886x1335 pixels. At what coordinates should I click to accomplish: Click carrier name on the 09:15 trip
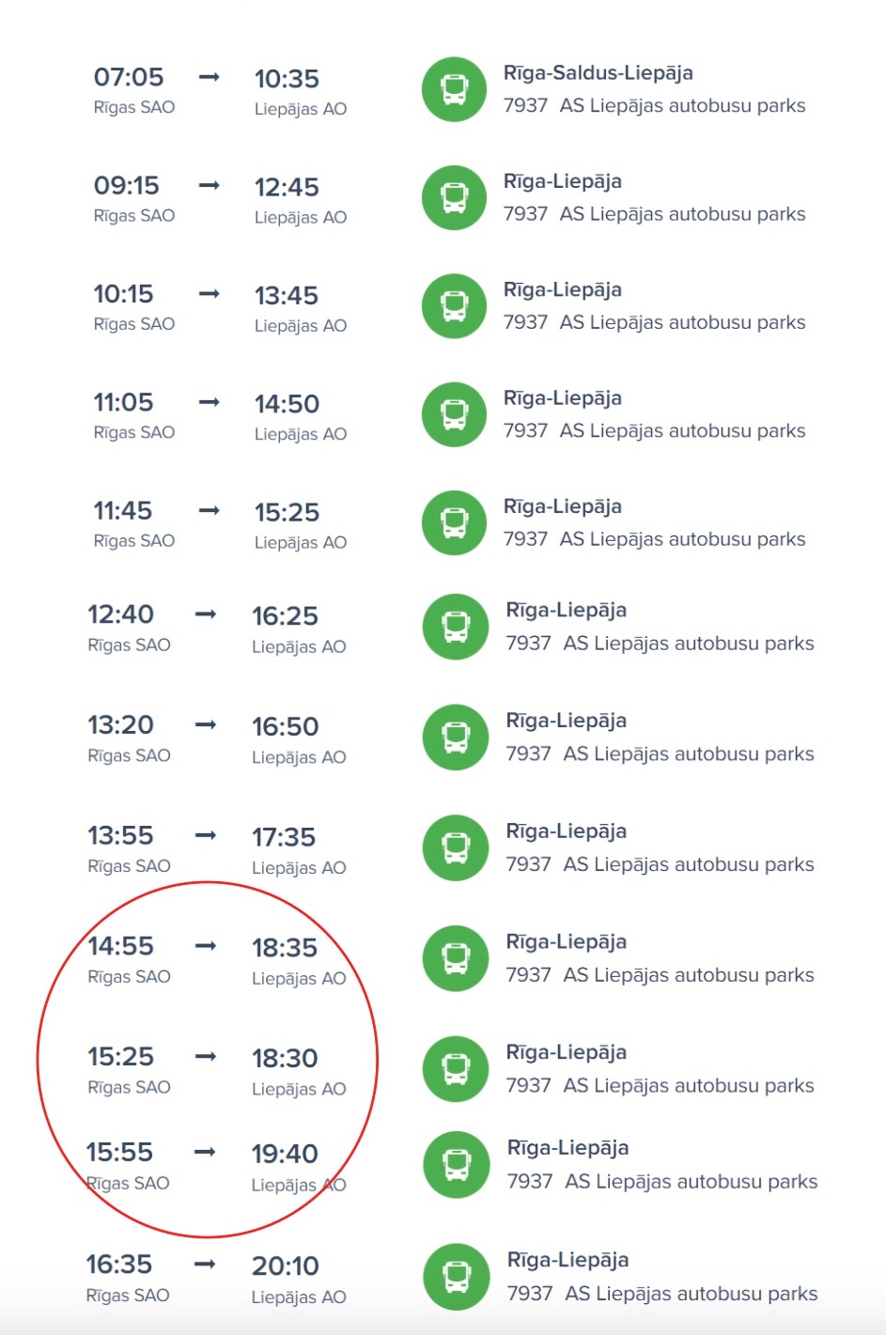pyautogui.click(x=682, y=214)
